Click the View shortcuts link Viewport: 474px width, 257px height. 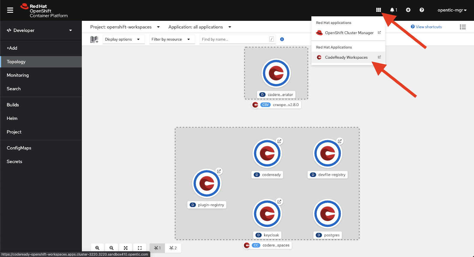[x=426, y=27]
